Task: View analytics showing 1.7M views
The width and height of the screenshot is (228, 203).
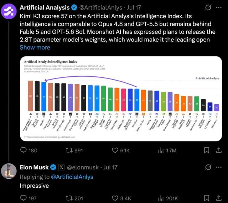Action: click(x=167, y=151)
